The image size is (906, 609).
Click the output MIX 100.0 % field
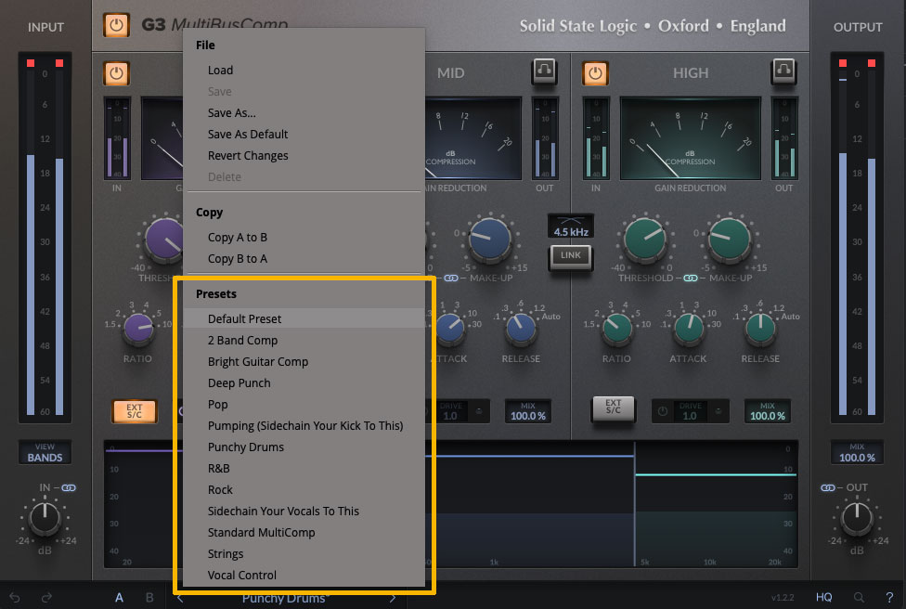click(857, 452)
